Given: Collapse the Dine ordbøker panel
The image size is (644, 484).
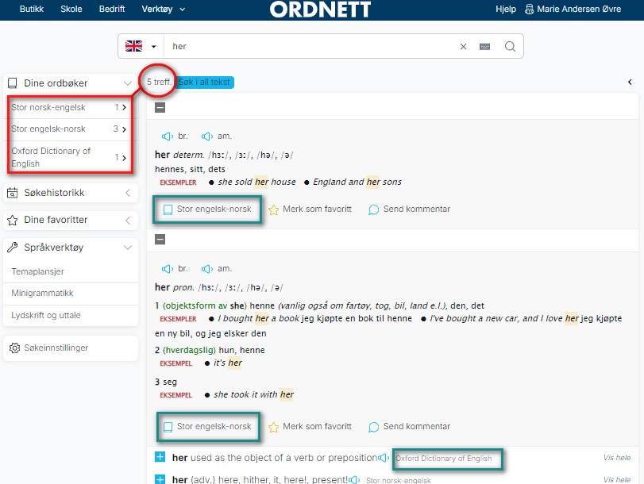Looking at the screenshot, I should [x=128, y=83].
